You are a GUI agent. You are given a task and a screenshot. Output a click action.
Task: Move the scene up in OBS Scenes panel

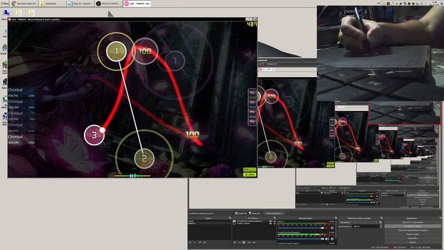pos(200,242)
